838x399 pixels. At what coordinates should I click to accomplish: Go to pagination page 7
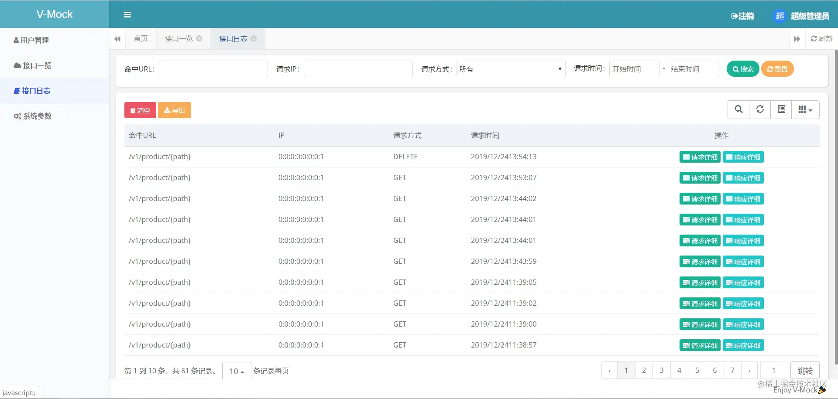(x=732, y=371)
